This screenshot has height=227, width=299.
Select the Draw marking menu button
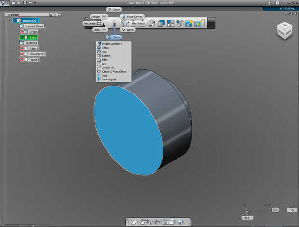coord(114,9)
